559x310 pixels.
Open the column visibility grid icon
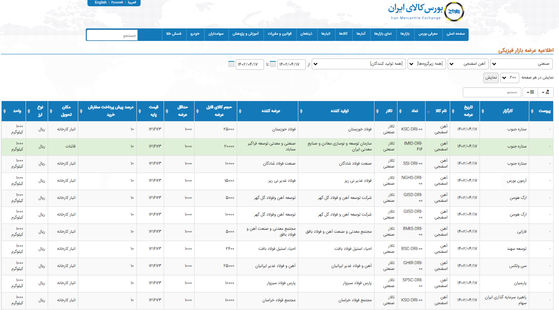(530, 92)
